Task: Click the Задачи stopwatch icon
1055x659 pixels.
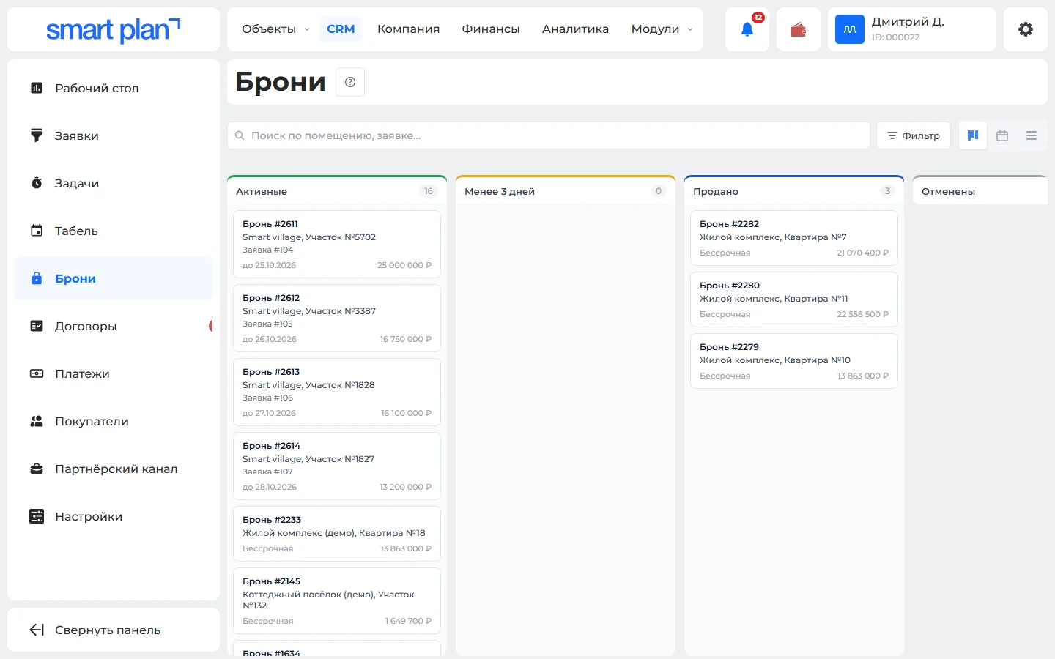Action: (x=37, y=183)
